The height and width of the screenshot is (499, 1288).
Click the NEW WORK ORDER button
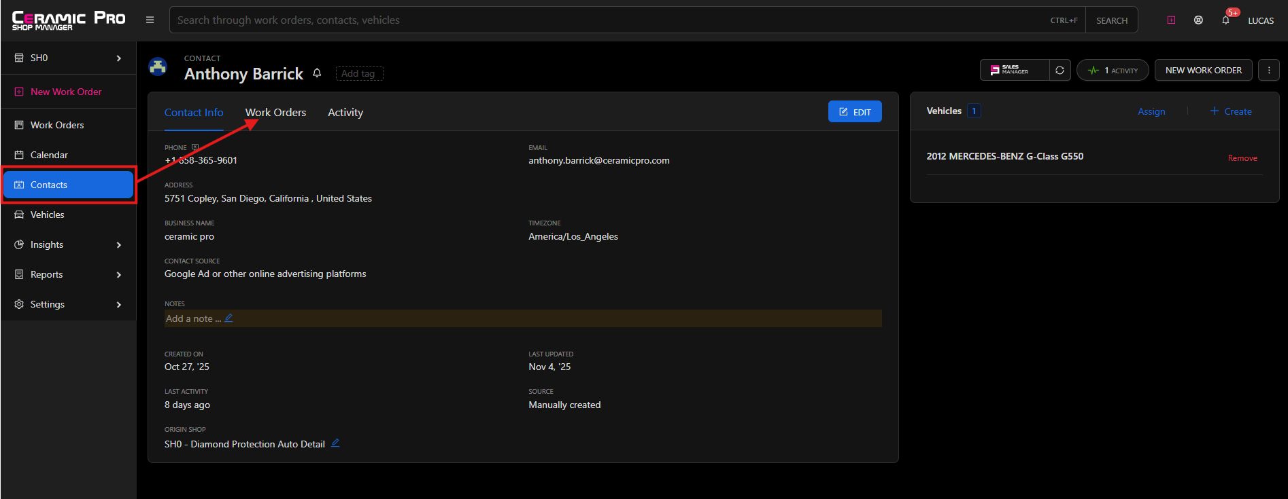1203,70
